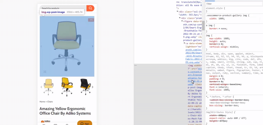Viewport: 263px width, 125px height.
Task: Click the a img selector
Action: tap(210, 26)
